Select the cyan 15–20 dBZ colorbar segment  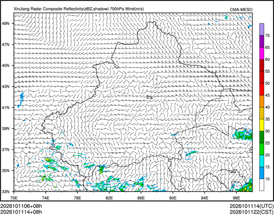tap(262, 161)
